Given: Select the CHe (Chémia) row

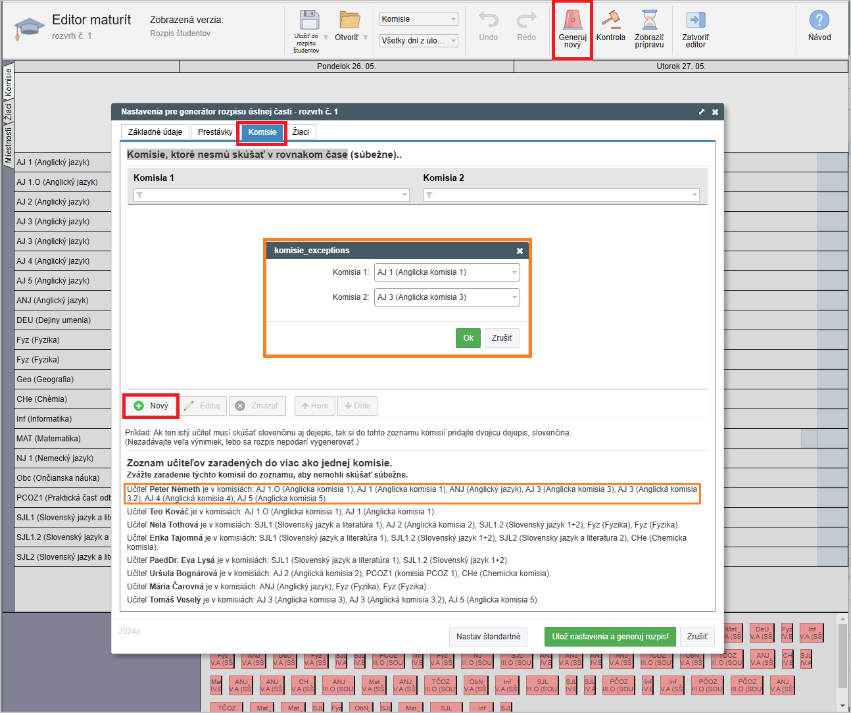Looking at the screenshot, I should [x=62, y=399].
